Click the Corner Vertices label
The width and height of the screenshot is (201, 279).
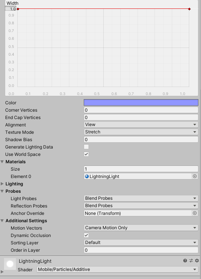21,110
